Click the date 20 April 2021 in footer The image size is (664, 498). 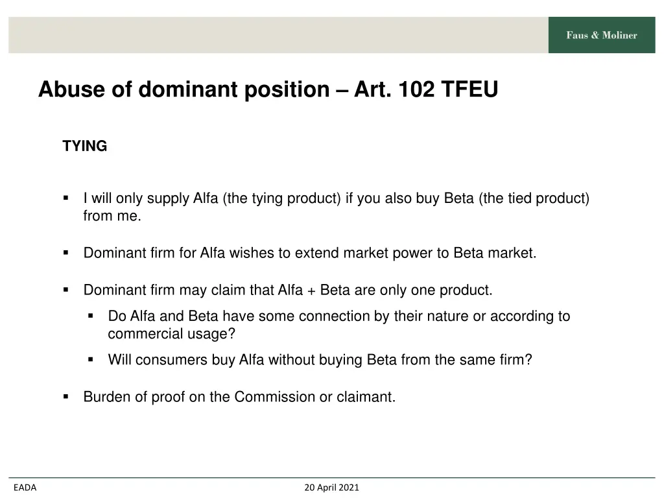[331, 488]
